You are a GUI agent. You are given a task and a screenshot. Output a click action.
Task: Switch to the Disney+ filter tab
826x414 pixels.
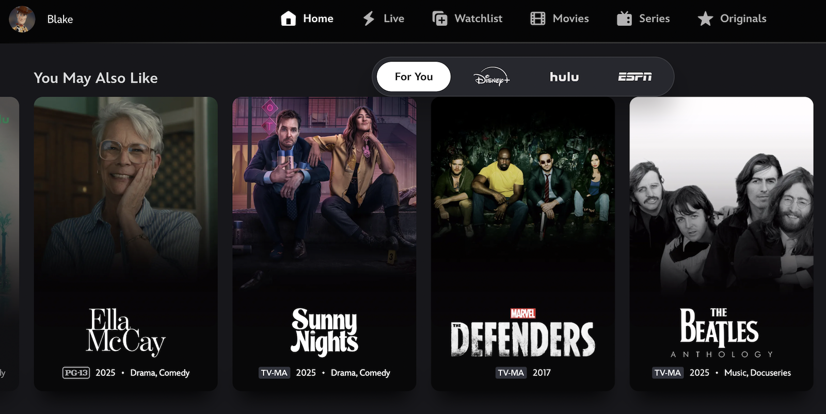491,77
